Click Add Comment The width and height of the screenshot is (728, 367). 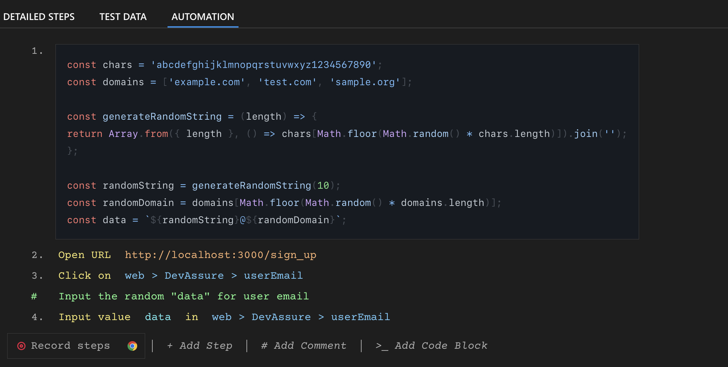[x=310, y=346]
